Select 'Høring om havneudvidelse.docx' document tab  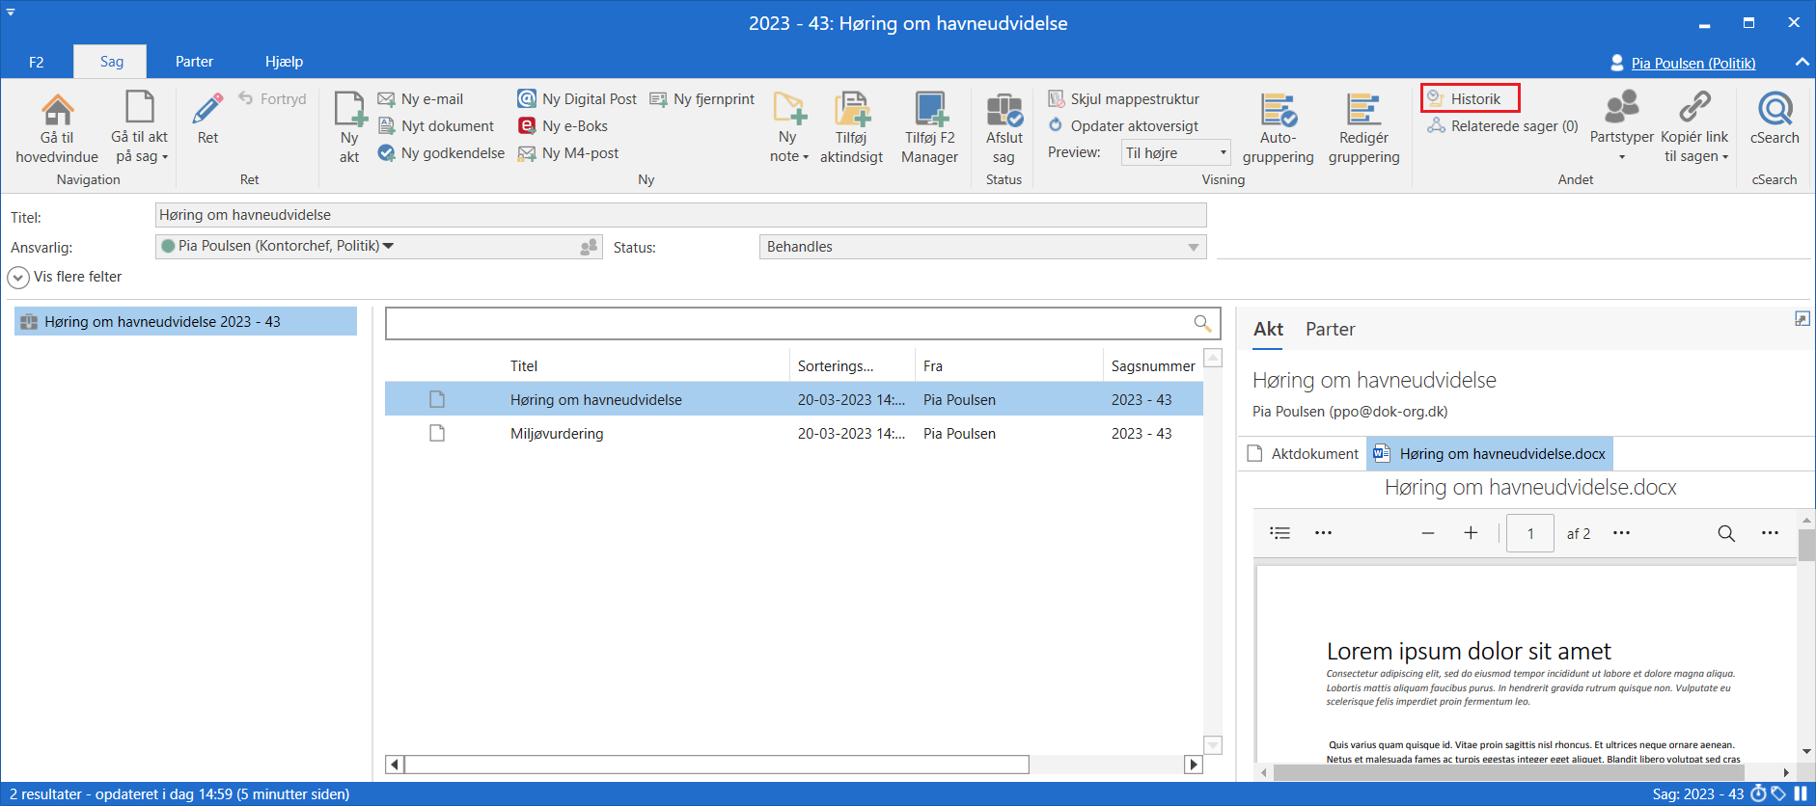pyautogui.click(x=1489, y=453)
